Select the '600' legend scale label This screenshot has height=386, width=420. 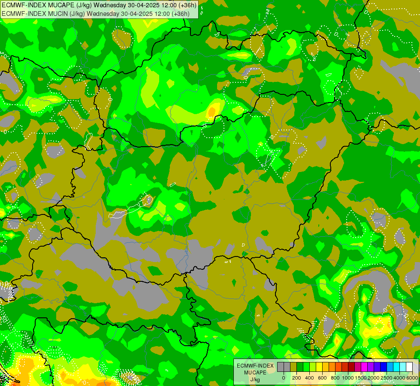pos(322,378)
